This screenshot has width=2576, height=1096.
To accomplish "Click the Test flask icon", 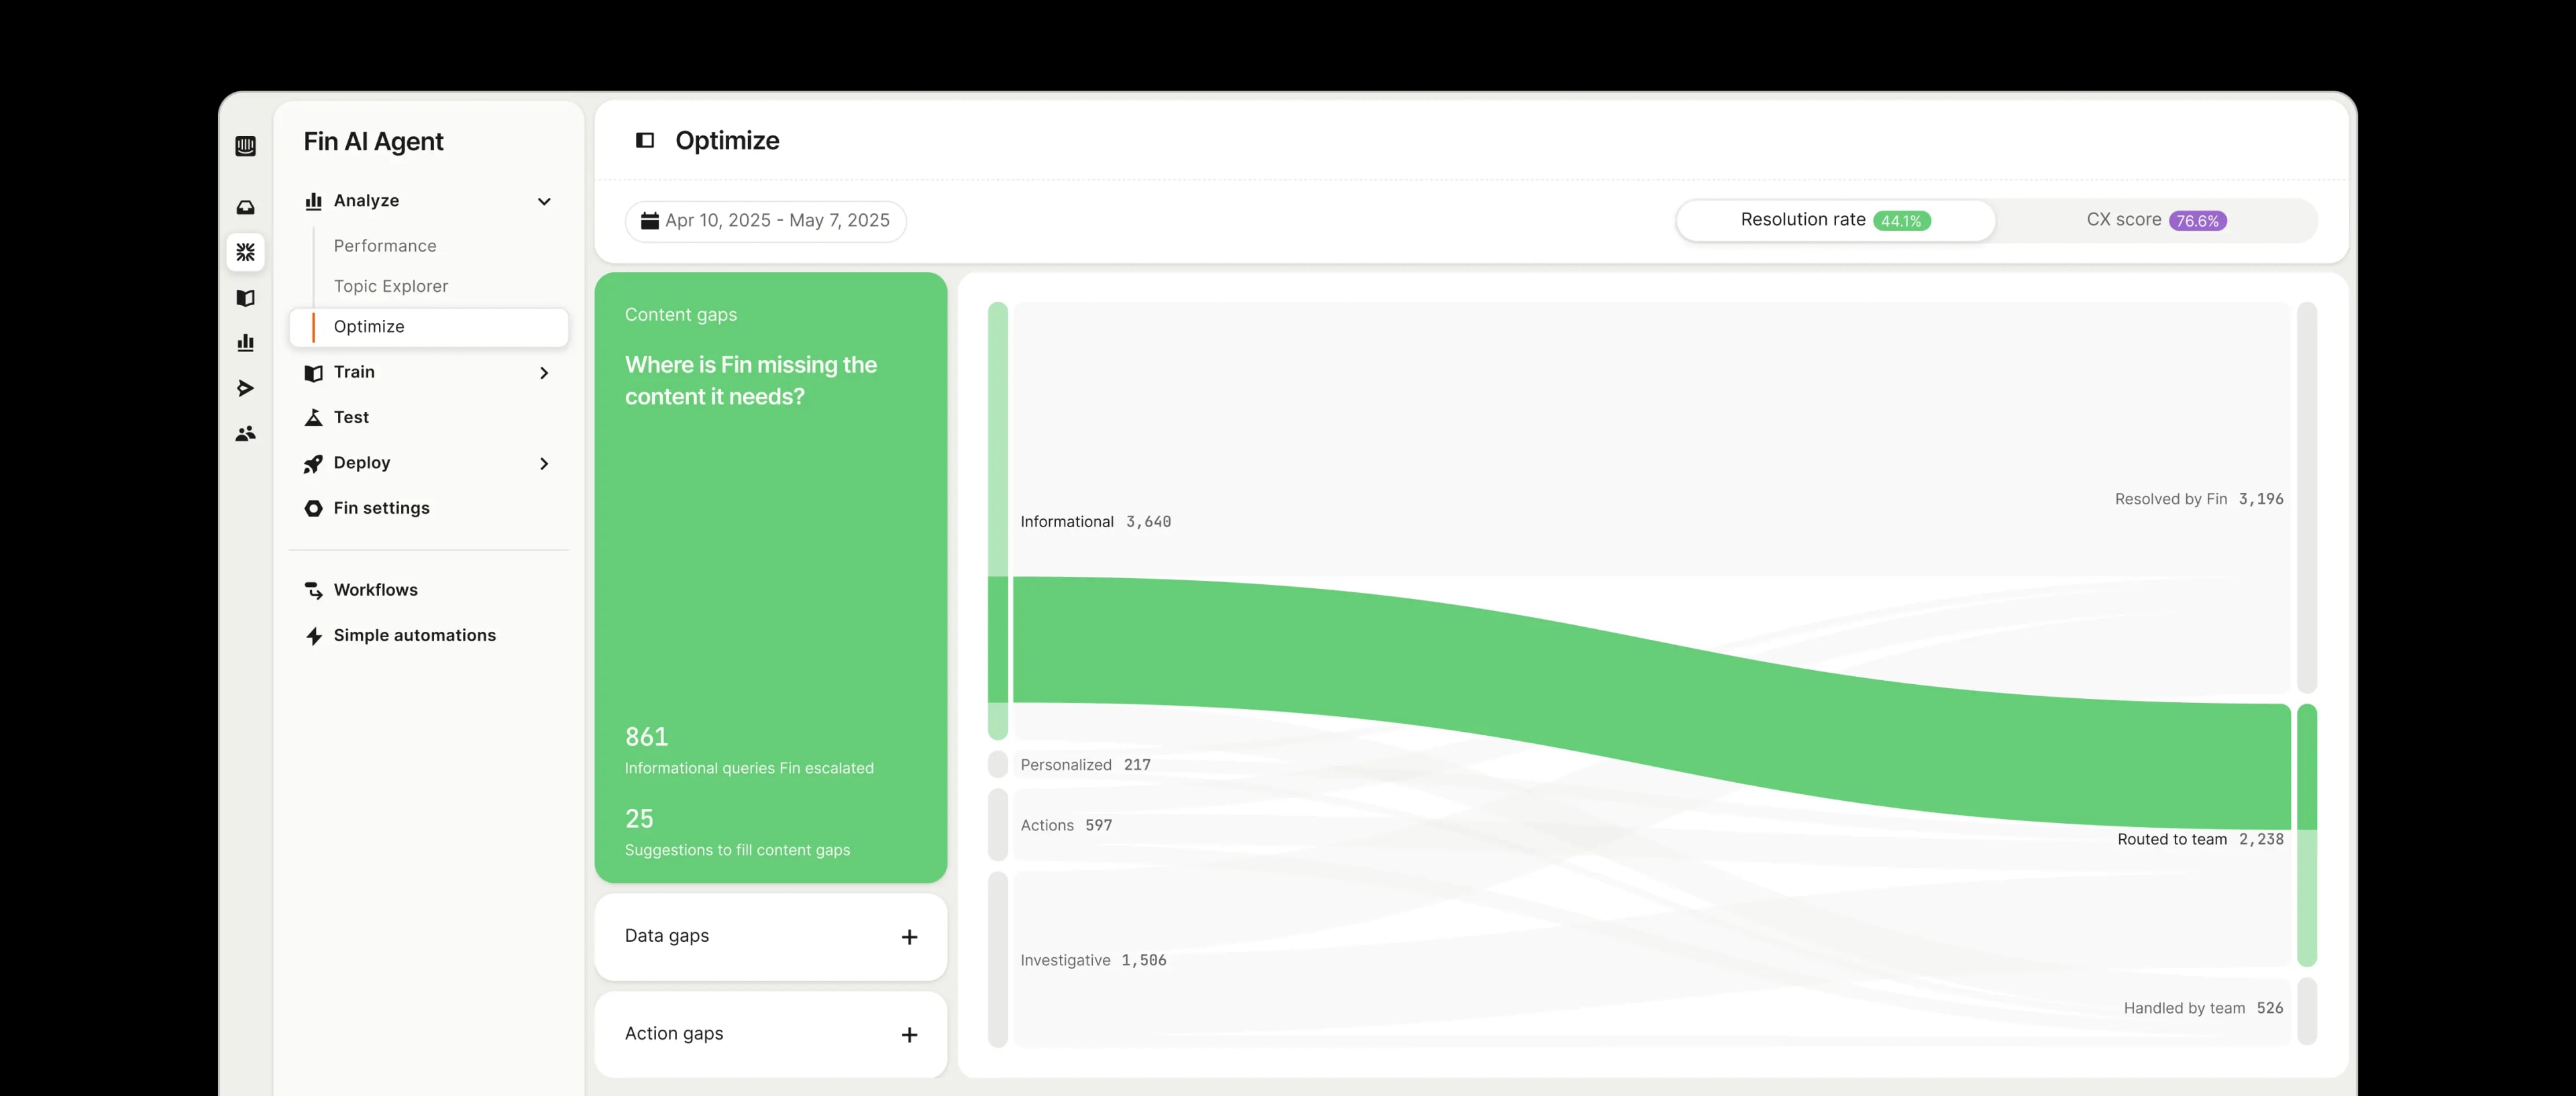I will (313, 417).
